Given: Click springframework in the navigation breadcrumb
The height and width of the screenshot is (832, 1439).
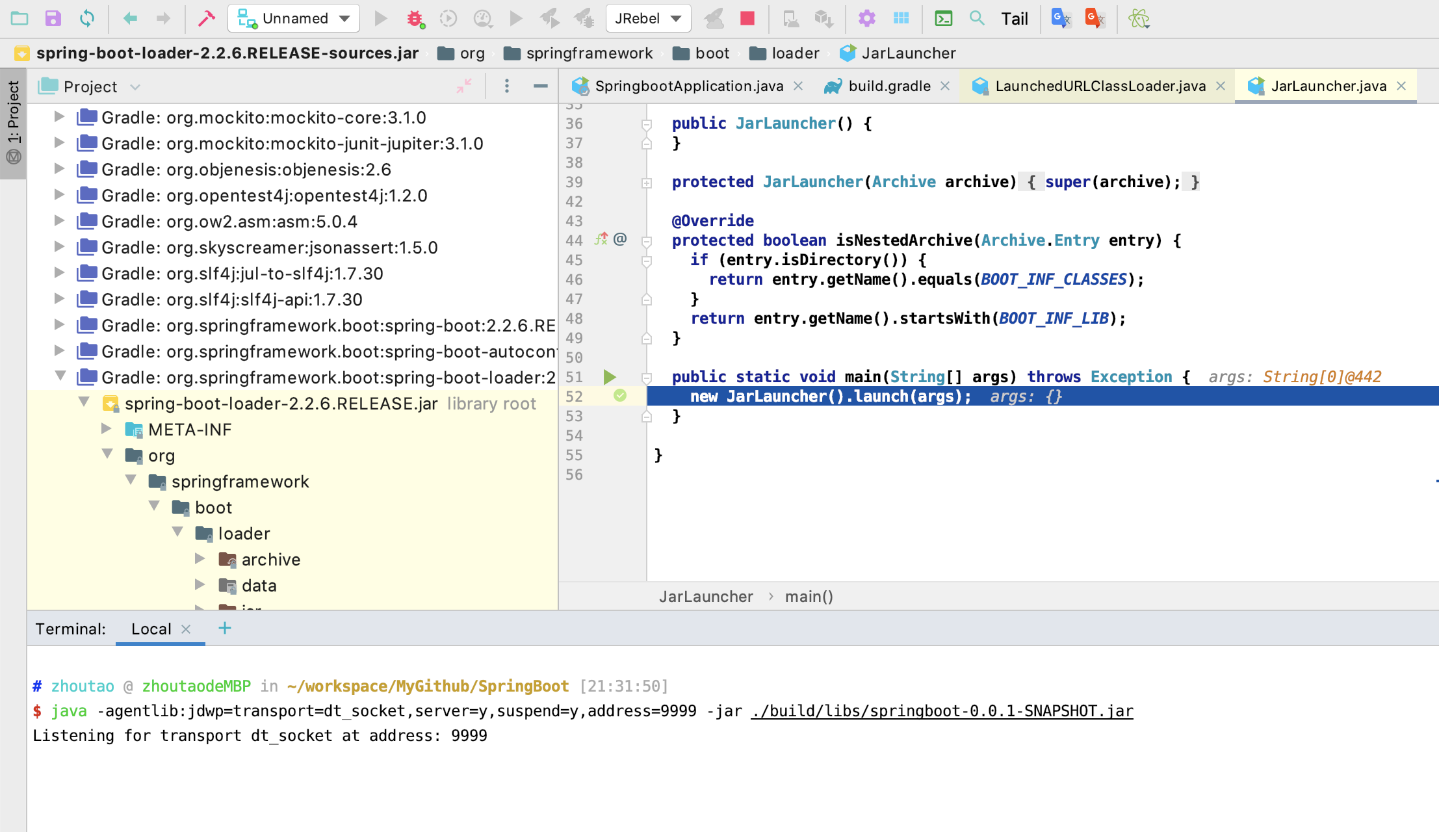Looking at the screenshot, I should tap(578, 53).
